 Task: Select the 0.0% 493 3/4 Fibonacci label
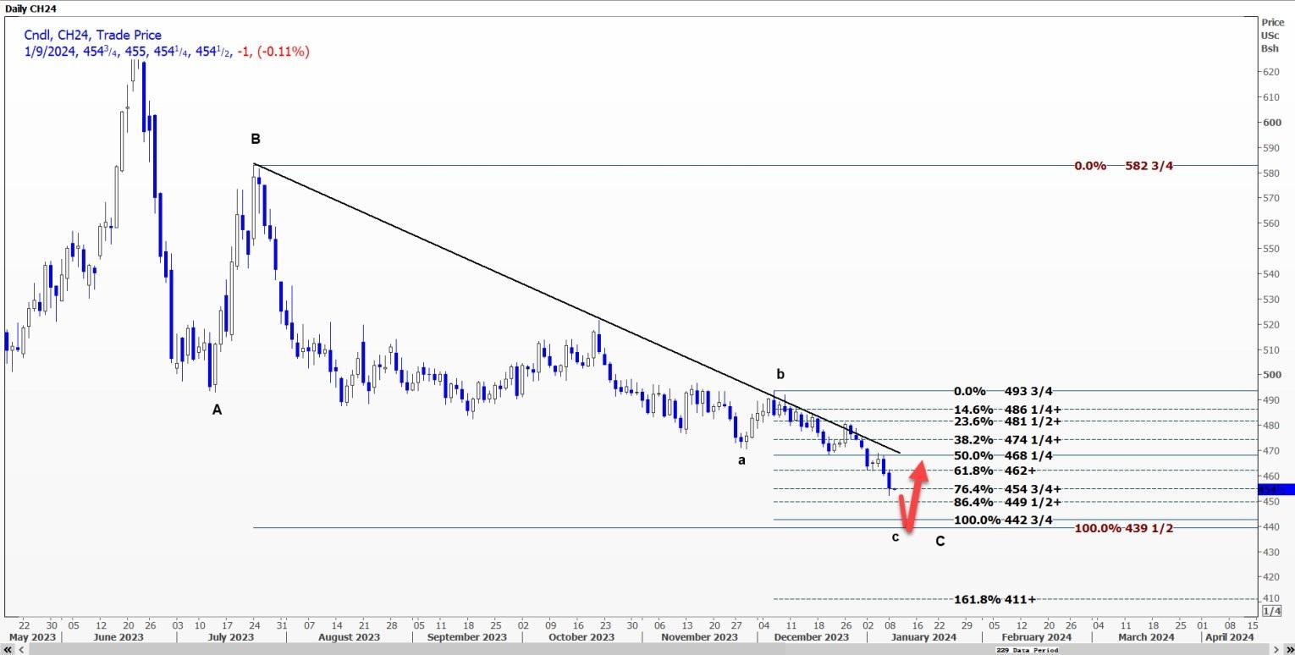point(1002,391)
